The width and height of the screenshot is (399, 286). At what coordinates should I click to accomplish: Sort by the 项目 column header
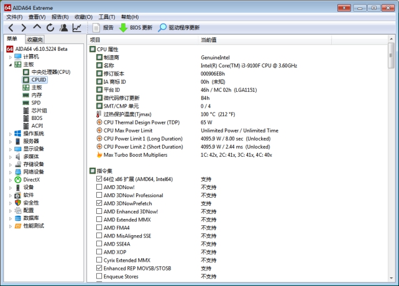[143, 40]
